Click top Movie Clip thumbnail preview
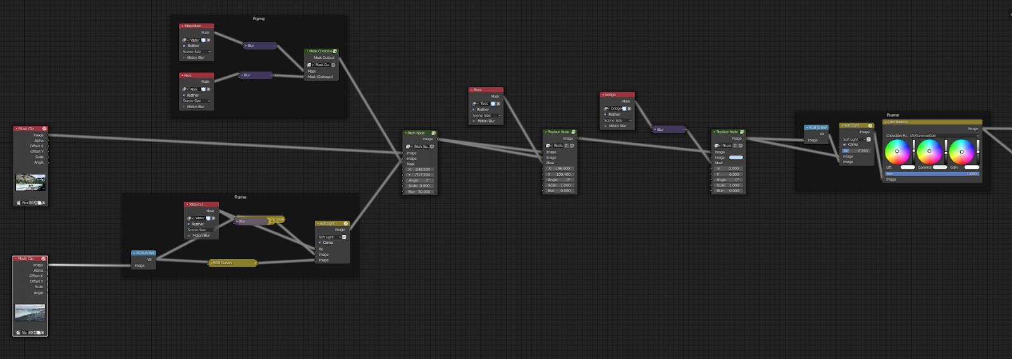Viewport: 1012px width, 359px height. 30,183
